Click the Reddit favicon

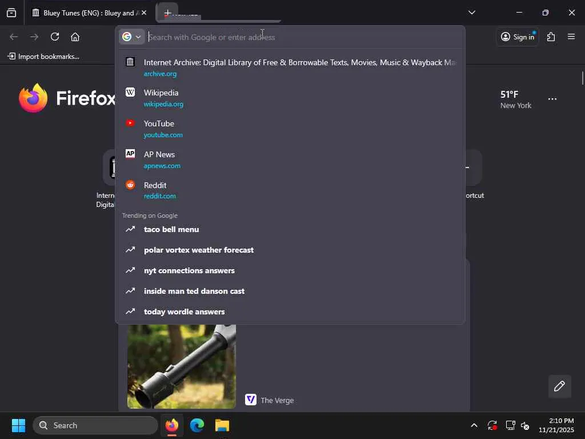pos(130,185)
